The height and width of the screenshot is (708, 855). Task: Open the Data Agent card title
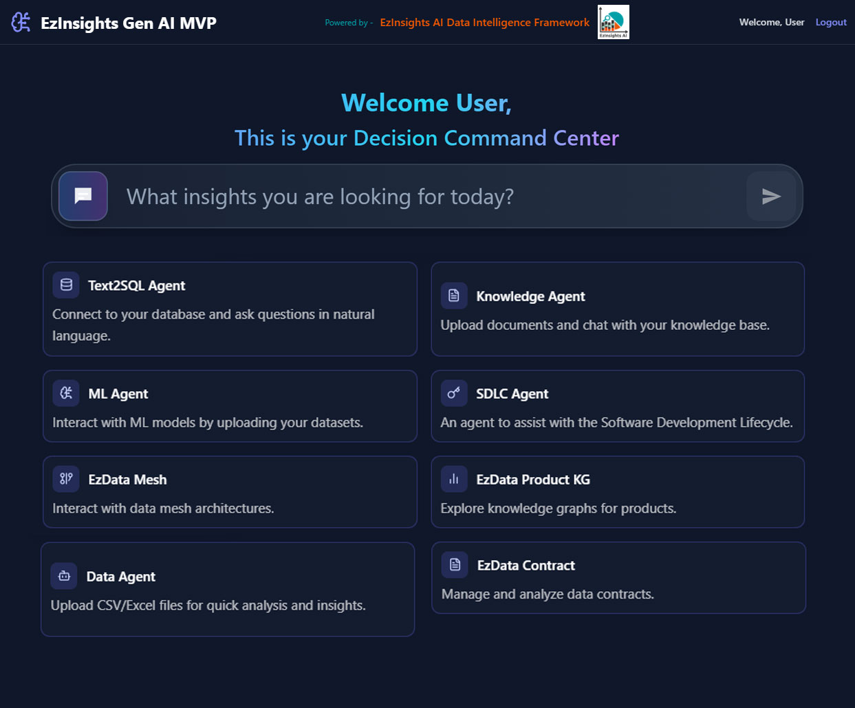click(120, 577)
